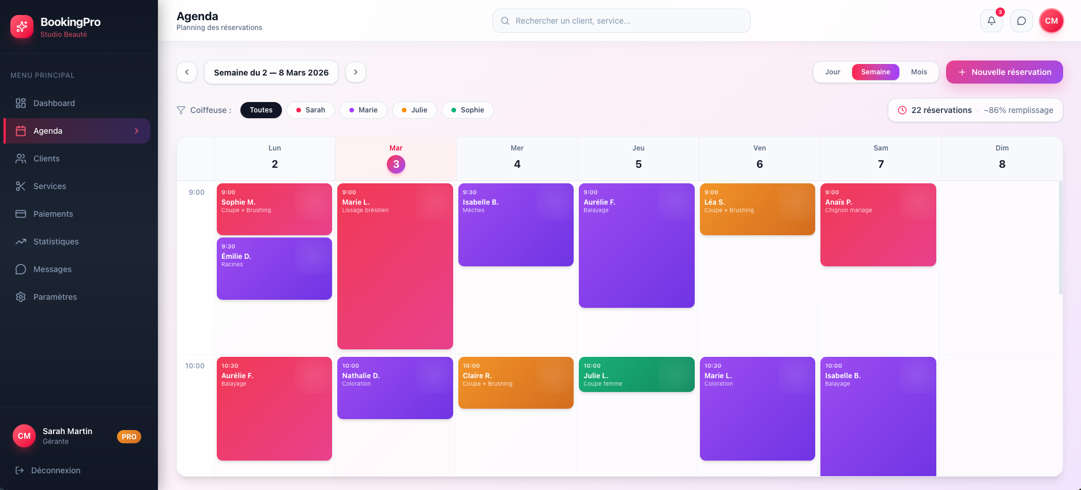Filter agenda by Sarah
1081x490 pixels.
pyautogui.click(x=310, y=110)
